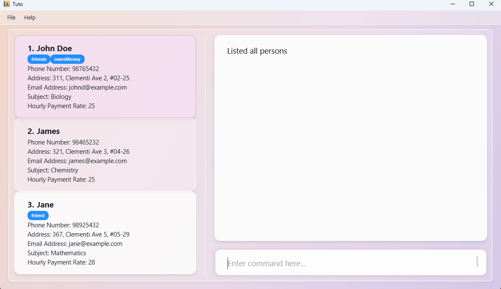Maximize the Tuto window
Image resolution: width=501 pixels, height=289 pixels.
pyautogui.click(x=472, y=4)
